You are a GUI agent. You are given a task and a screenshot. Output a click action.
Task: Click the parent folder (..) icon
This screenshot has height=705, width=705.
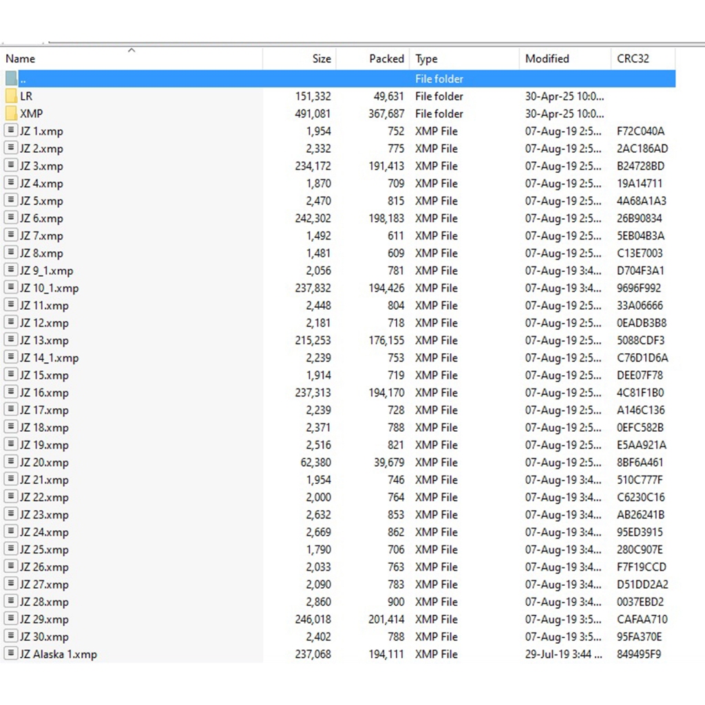coord(11,79)
